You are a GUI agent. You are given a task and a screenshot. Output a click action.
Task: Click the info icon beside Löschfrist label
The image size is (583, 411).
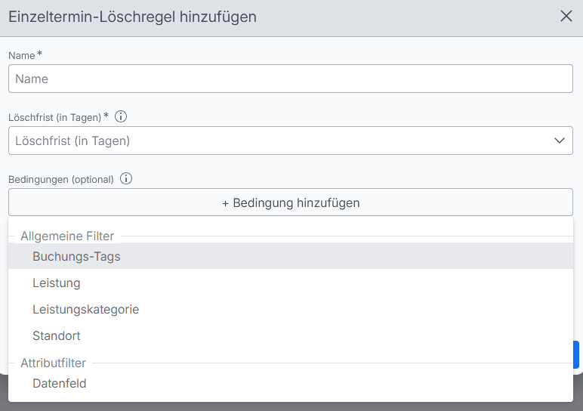[121, 117]
